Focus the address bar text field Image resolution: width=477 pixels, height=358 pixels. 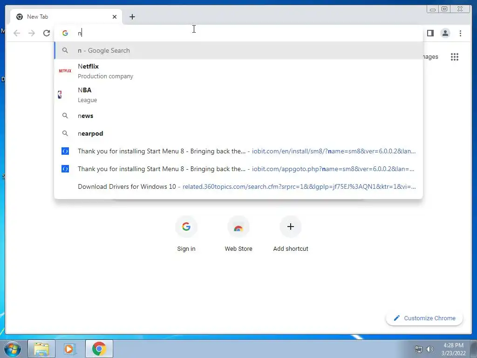coord(238,33)
